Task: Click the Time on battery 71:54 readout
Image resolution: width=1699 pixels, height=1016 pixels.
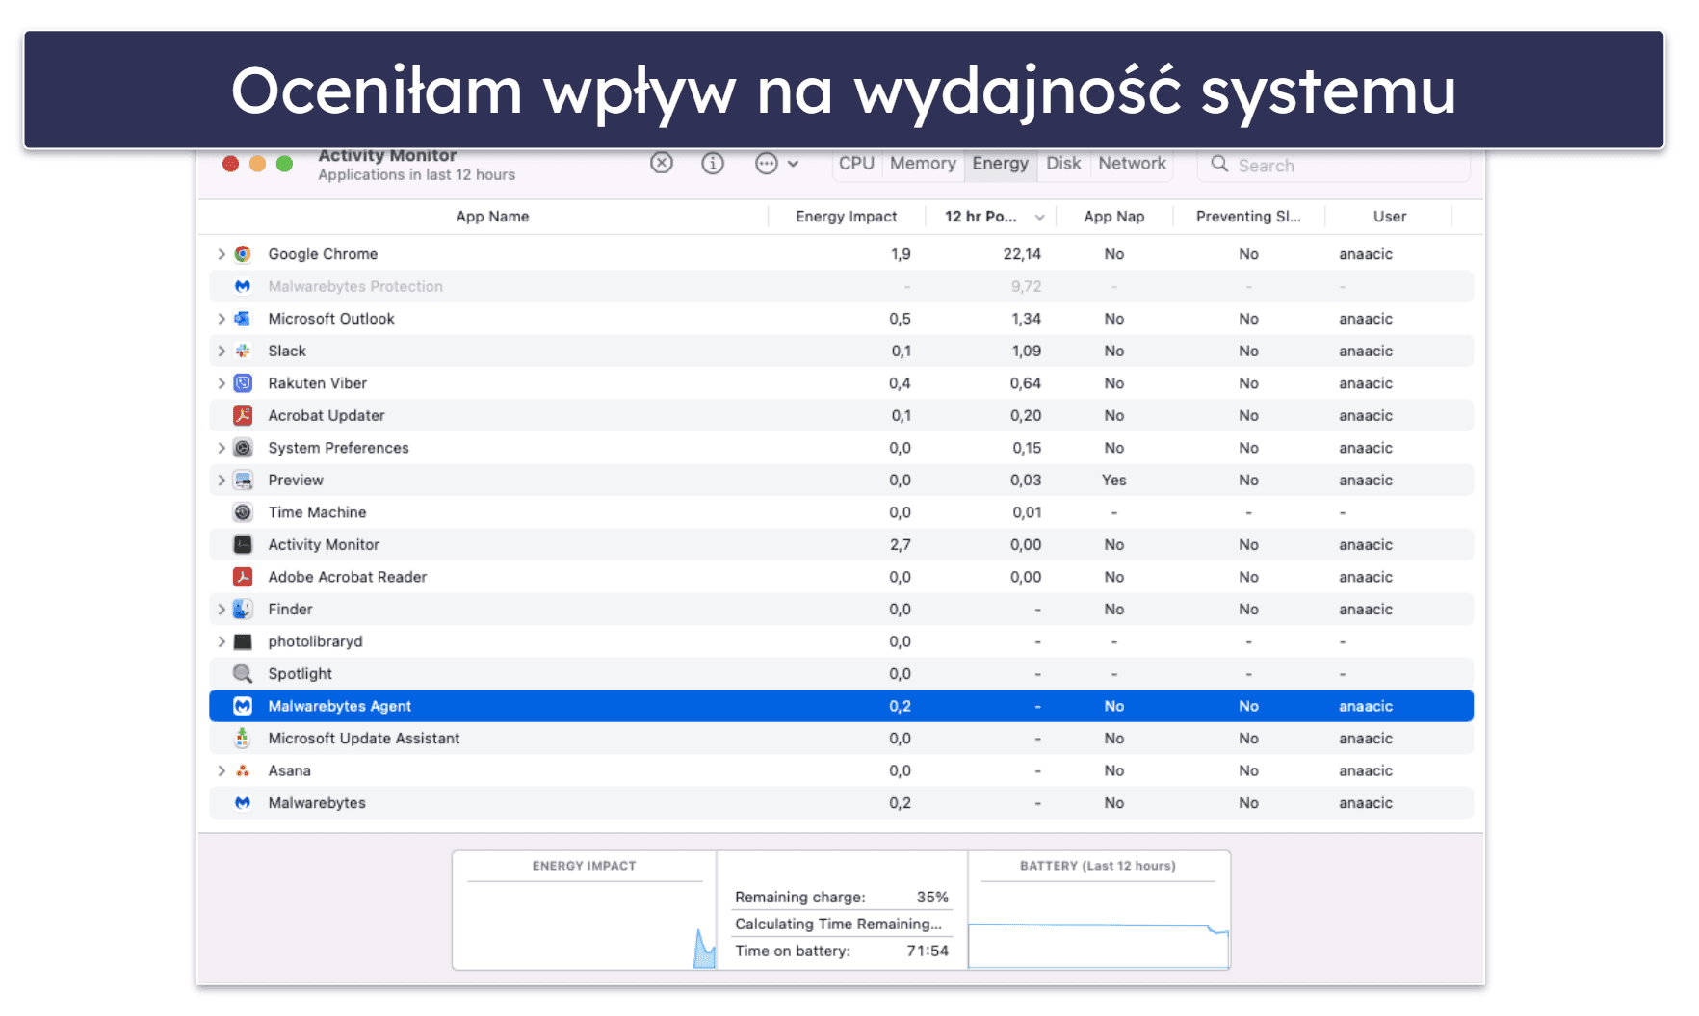Action: coord(841,951)
